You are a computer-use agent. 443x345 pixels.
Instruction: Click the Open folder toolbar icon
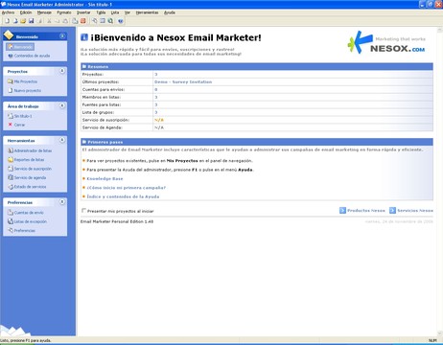23,21
